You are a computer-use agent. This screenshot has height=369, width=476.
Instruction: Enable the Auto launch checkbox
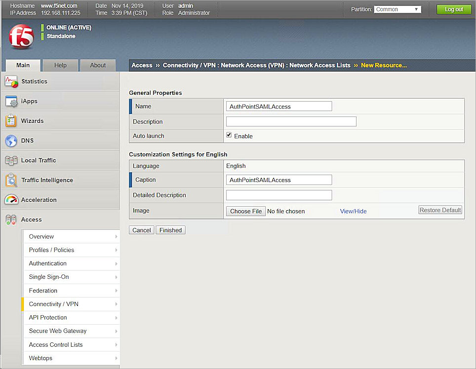[229, 134]
